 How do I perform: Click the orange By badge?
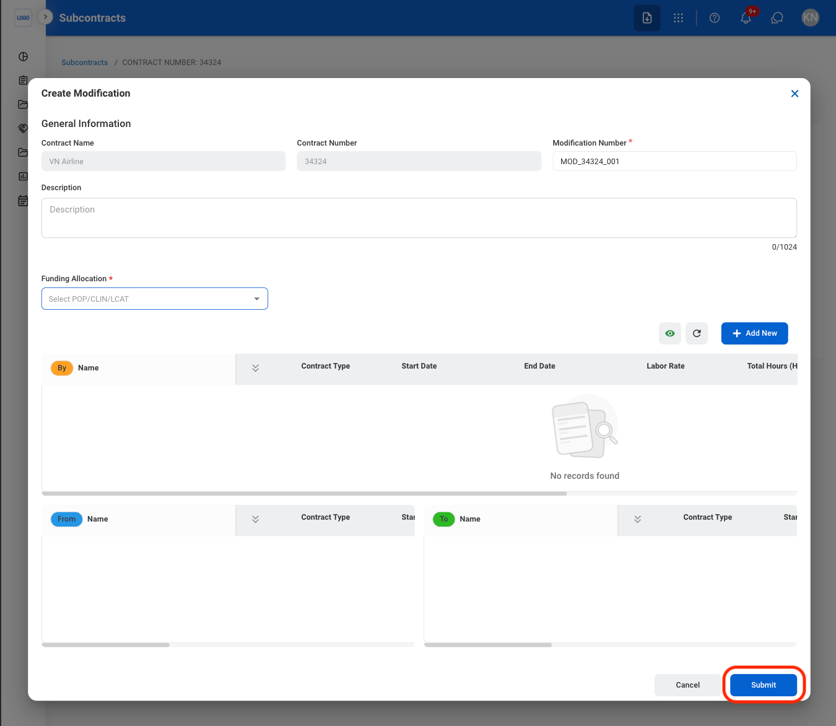[x=62, y=368]
